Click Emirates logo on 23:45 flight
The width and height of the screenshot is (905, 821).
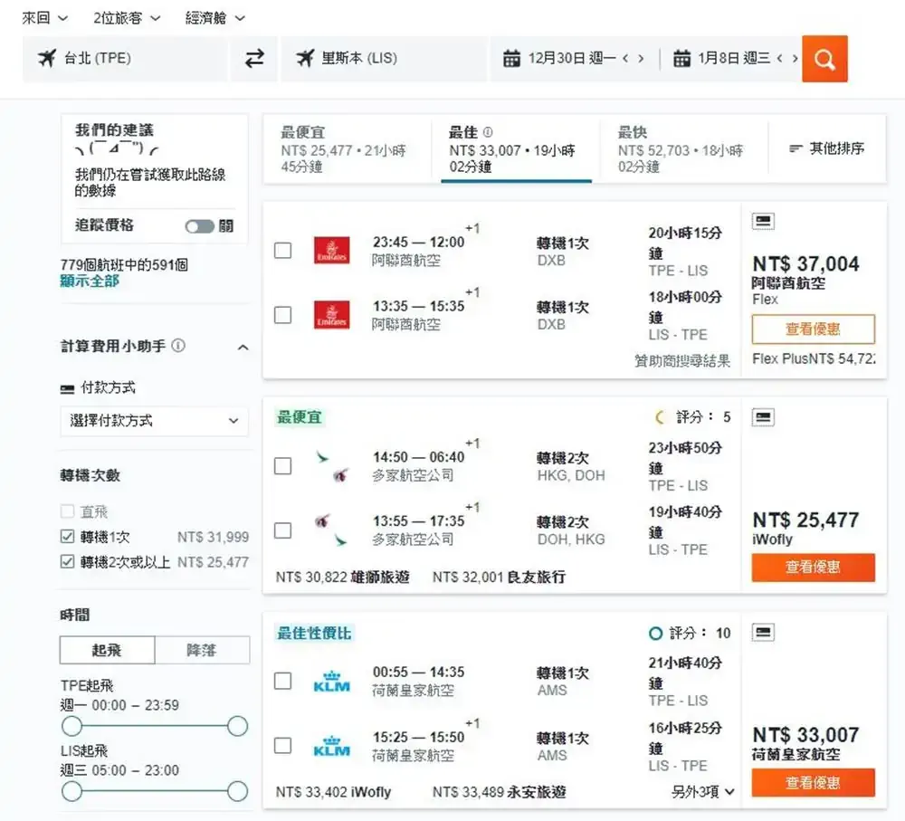tap(331, 251)
